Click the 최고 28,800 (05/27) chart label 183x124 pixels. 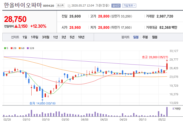click(155, 57)
